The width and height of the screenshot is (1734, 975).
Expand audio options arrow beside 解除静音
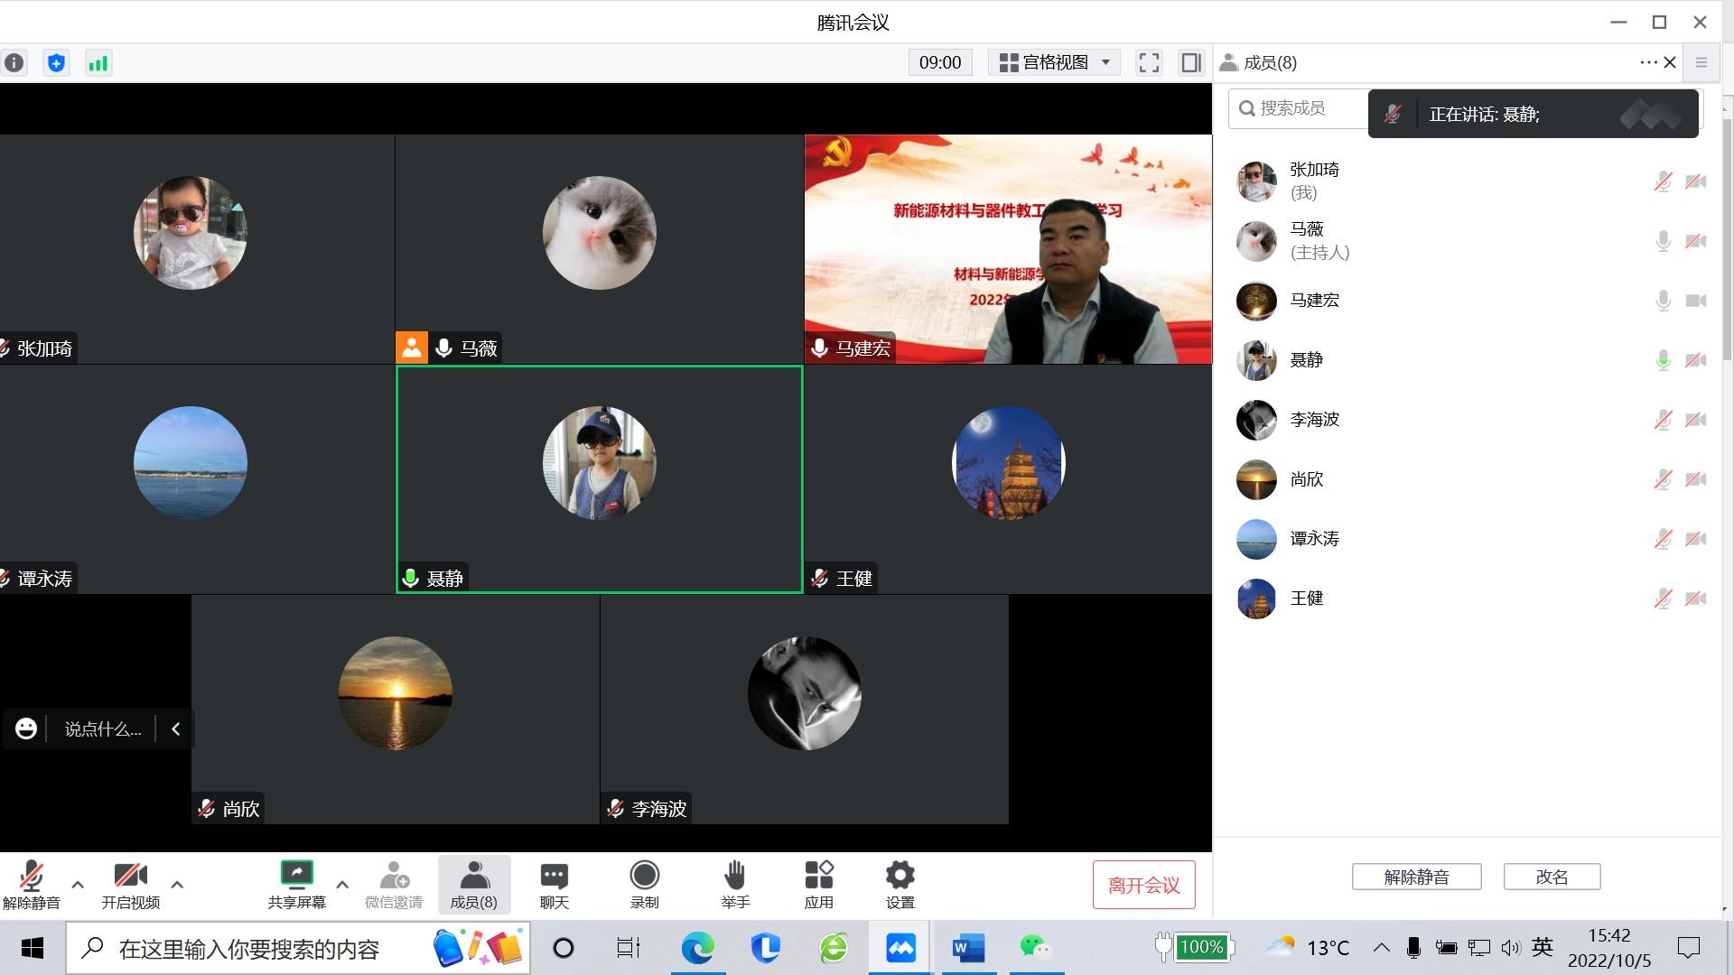78,884
